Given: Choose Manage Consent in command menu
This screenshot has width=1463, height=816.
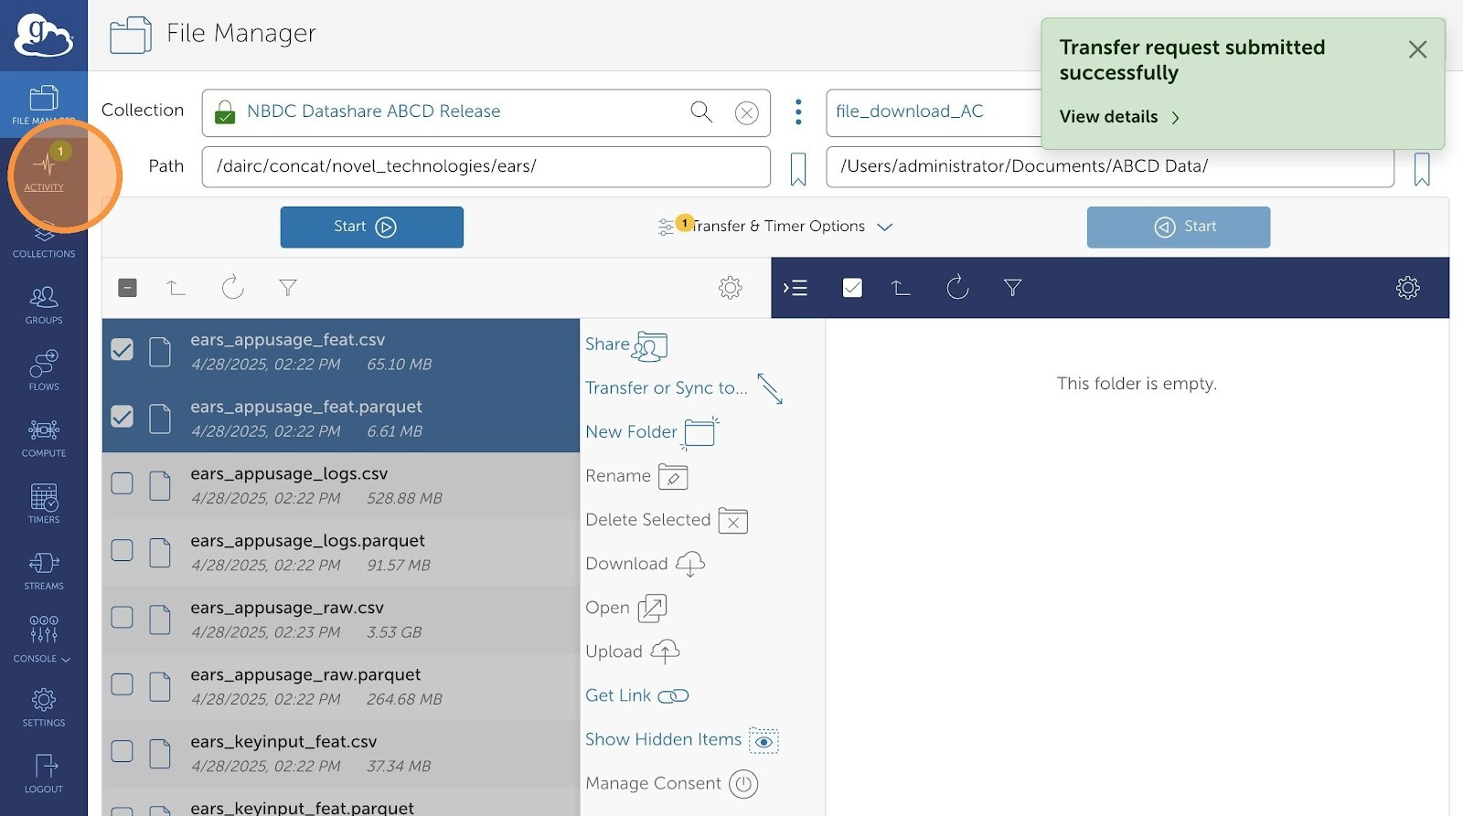Looking at the screenshot, I should [x=672, y=784].
